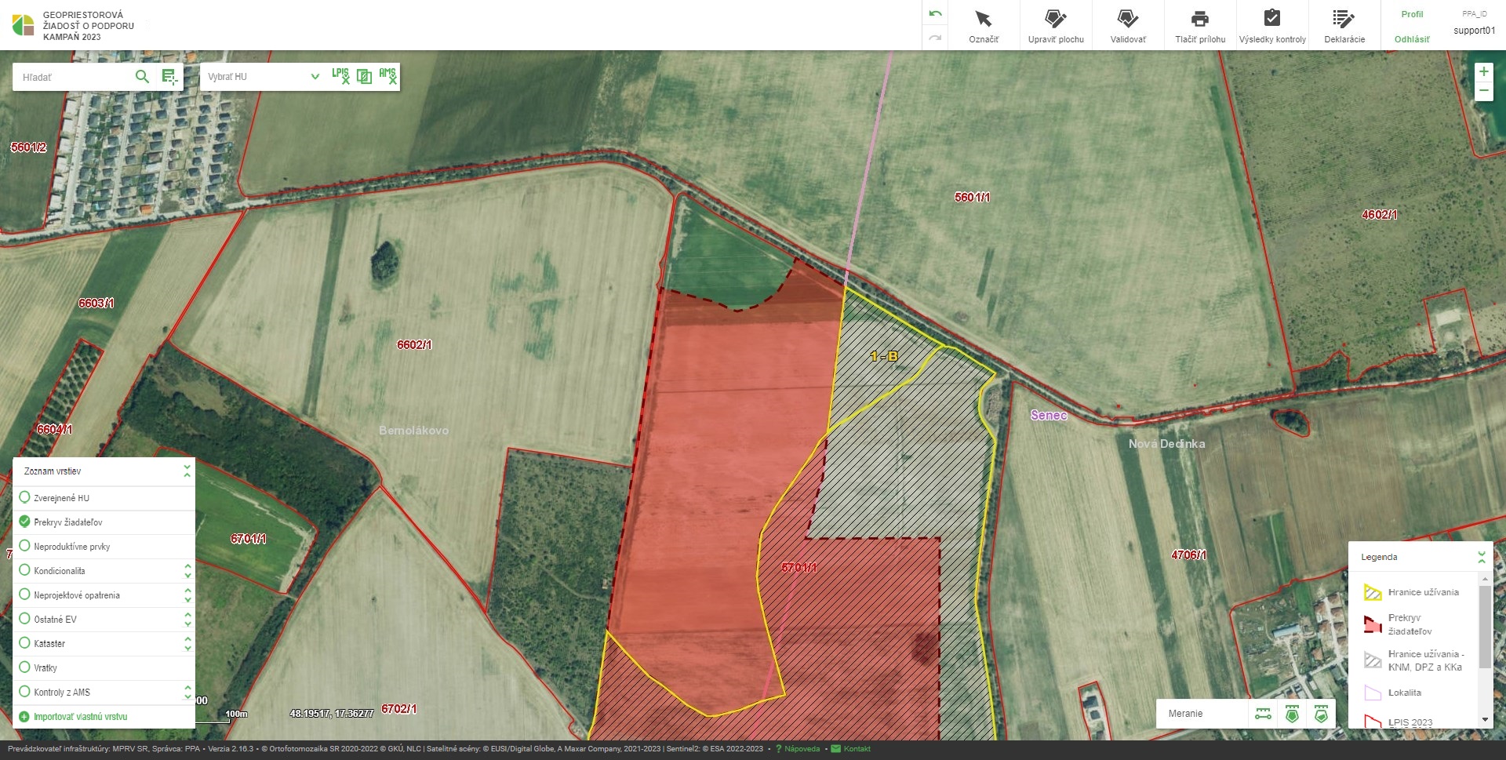Open Výsledky kontroly results
The height and width of the screenshot is (760, 1506).
[1271, 25]
